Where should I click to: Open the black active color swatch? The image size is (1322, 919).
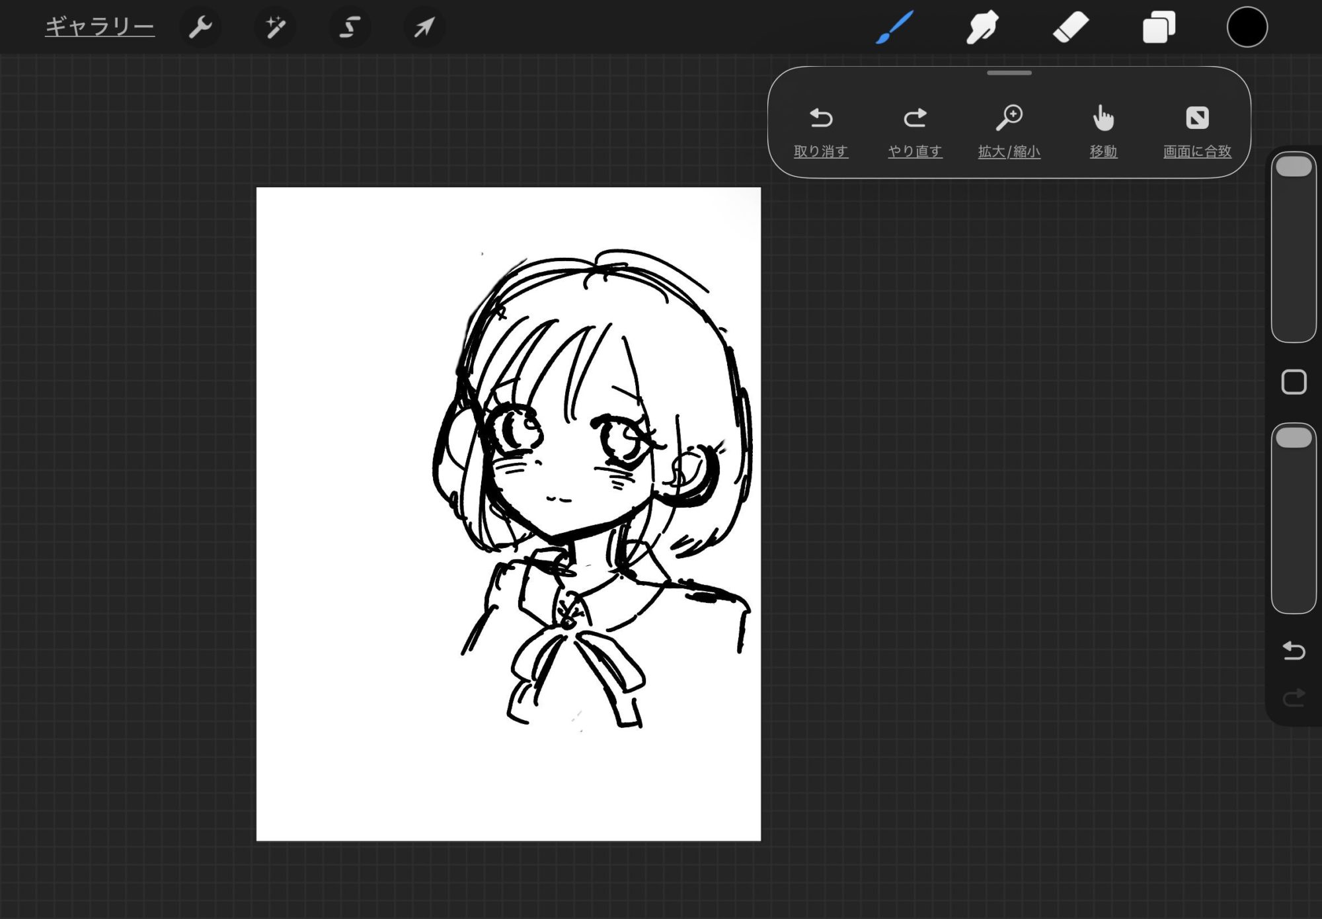pos(1247,28)
